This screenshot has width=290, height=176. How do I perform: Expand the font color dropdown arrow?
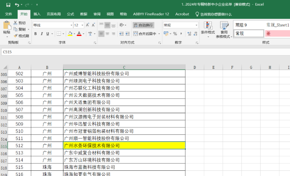coord(83,34)
